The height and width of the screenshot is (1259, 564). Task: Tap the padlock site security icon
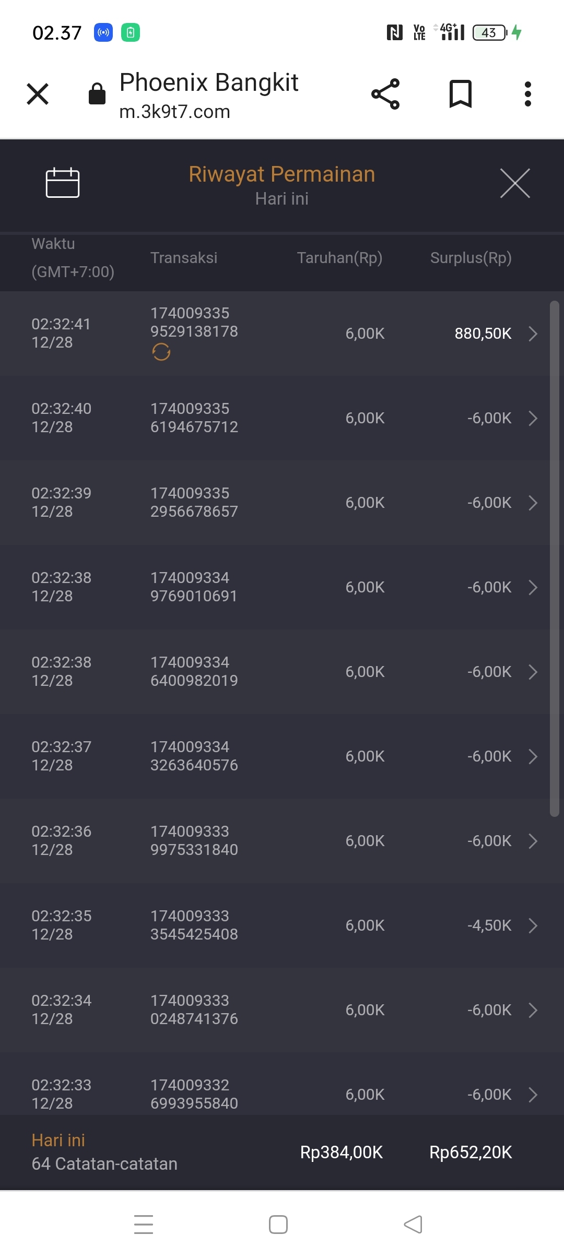(x=97, y=94)
